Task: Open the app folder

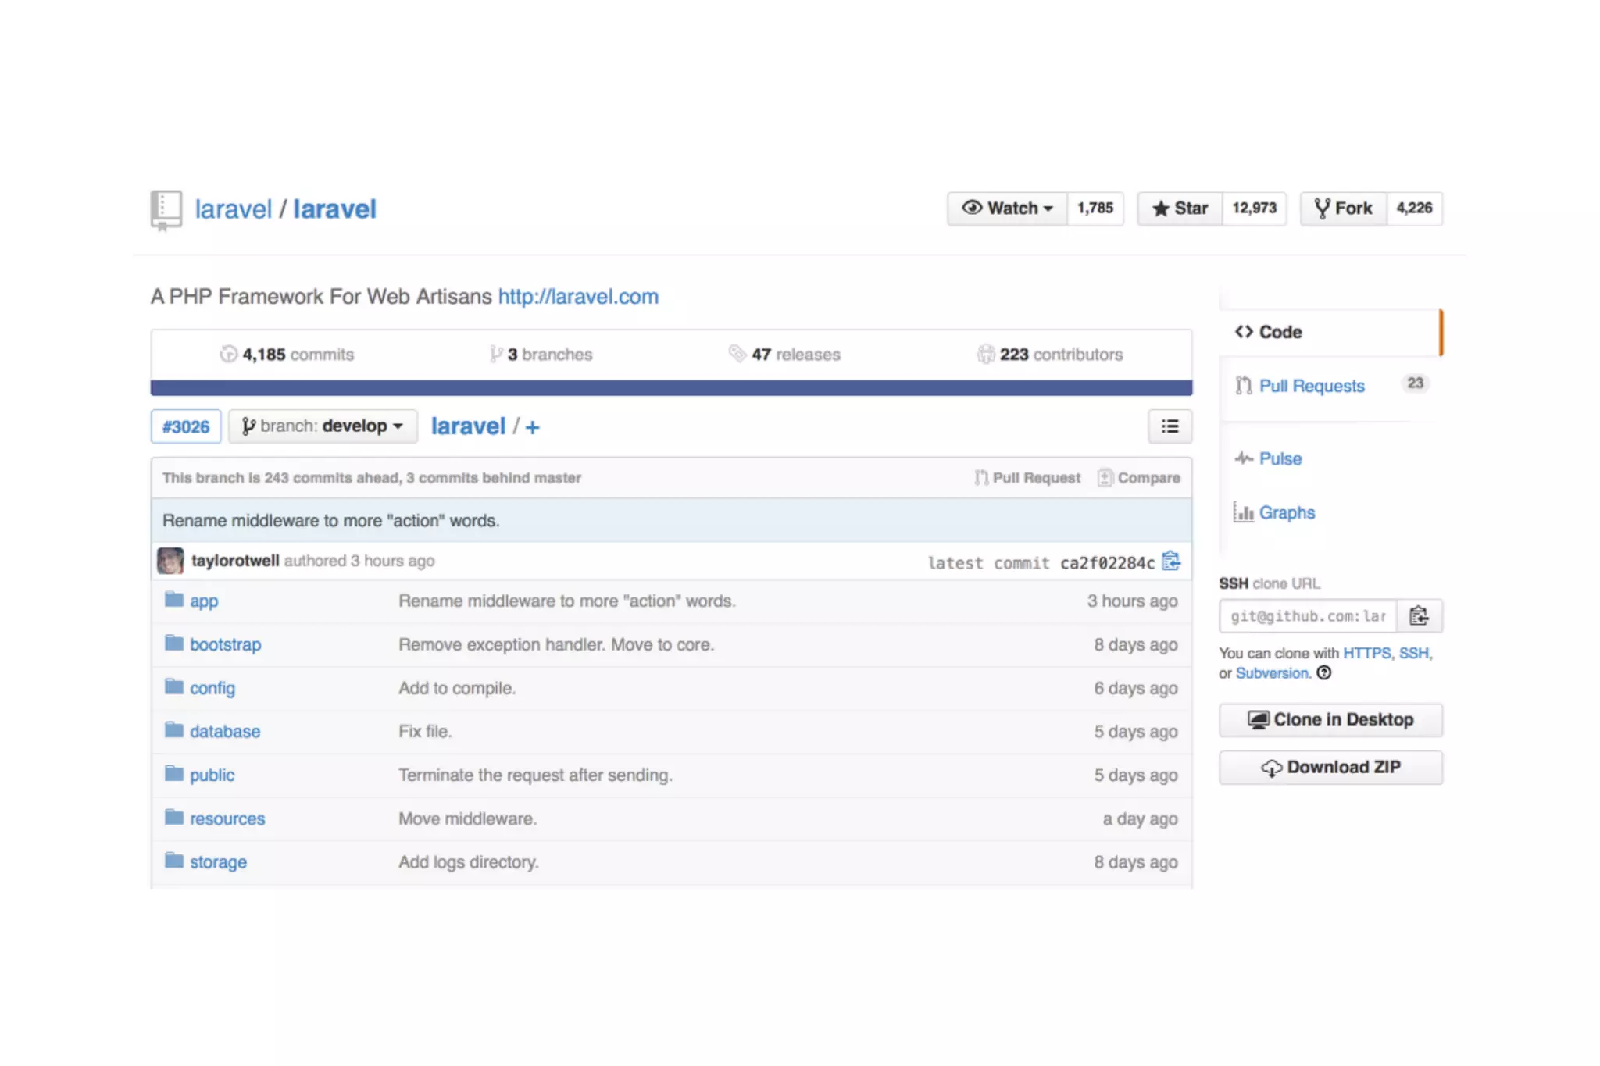Action: pos(204,601)
